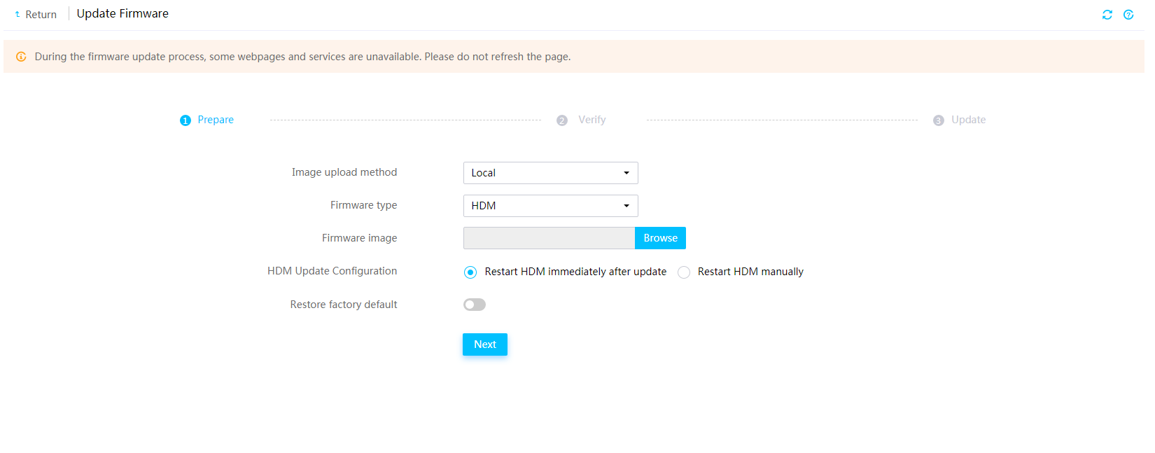Viewport: 1155px width, 453px height.
Task: Click step 2 circle icon for Verify
Action: [x=562, y=120]
